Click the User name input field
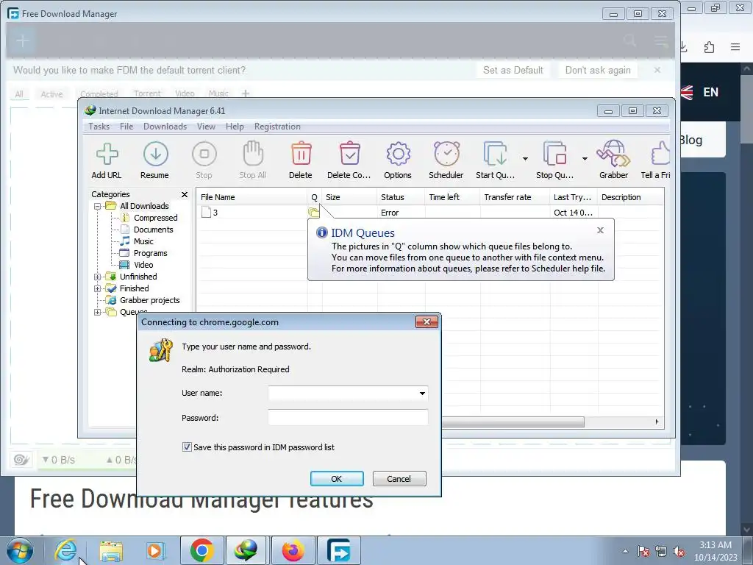Image resolution: width=753 pixels, height=565 pixels. coord(348,394)
